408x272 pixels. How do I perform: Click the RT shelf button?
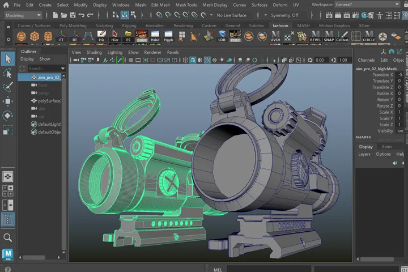(75, 36)
